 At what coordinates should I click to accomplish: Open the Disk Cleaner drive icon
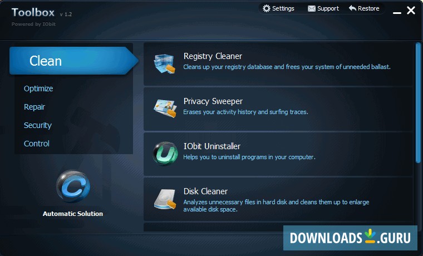click(x=165, y=199)
